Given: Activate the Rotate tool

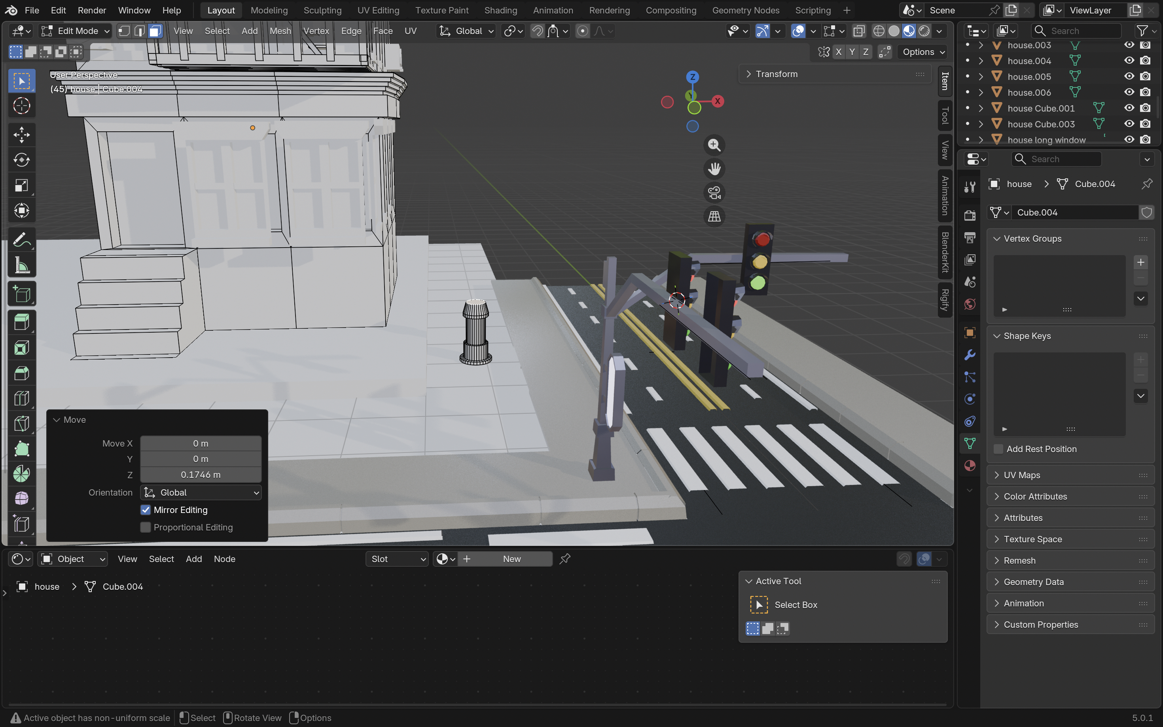Looking at the screenshot, I should pos(22,160).
